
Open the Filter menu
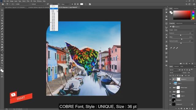pos(28,1)
